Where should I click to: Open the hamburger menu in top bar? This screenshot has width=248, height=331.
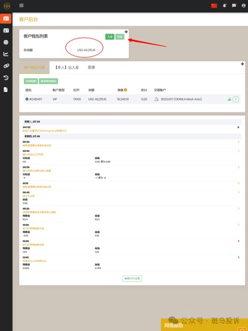pyautogui.click(x=21, y=5)
